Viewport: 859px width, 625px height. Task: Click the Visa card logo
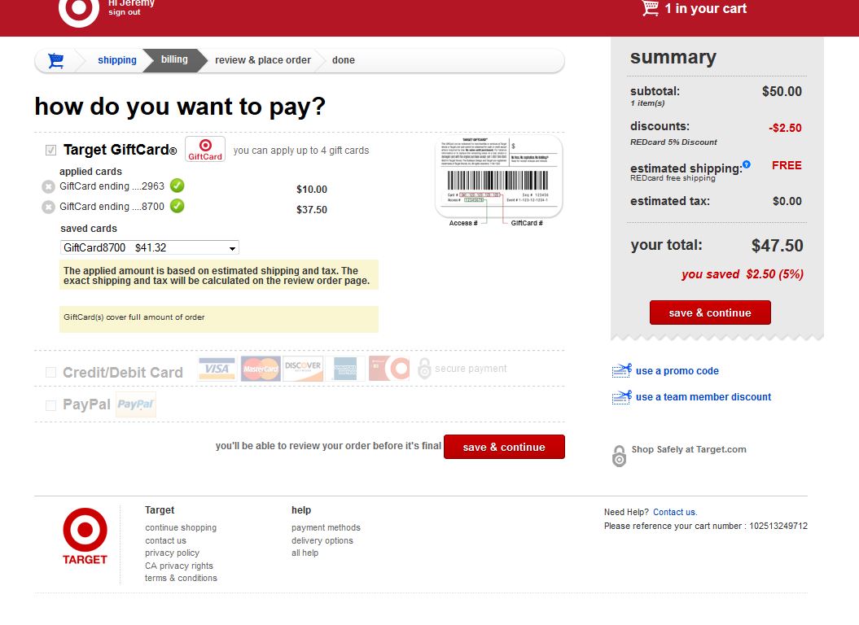(217, 369)
